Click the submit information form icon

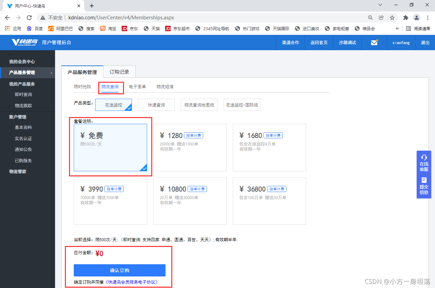coord(424,180)
